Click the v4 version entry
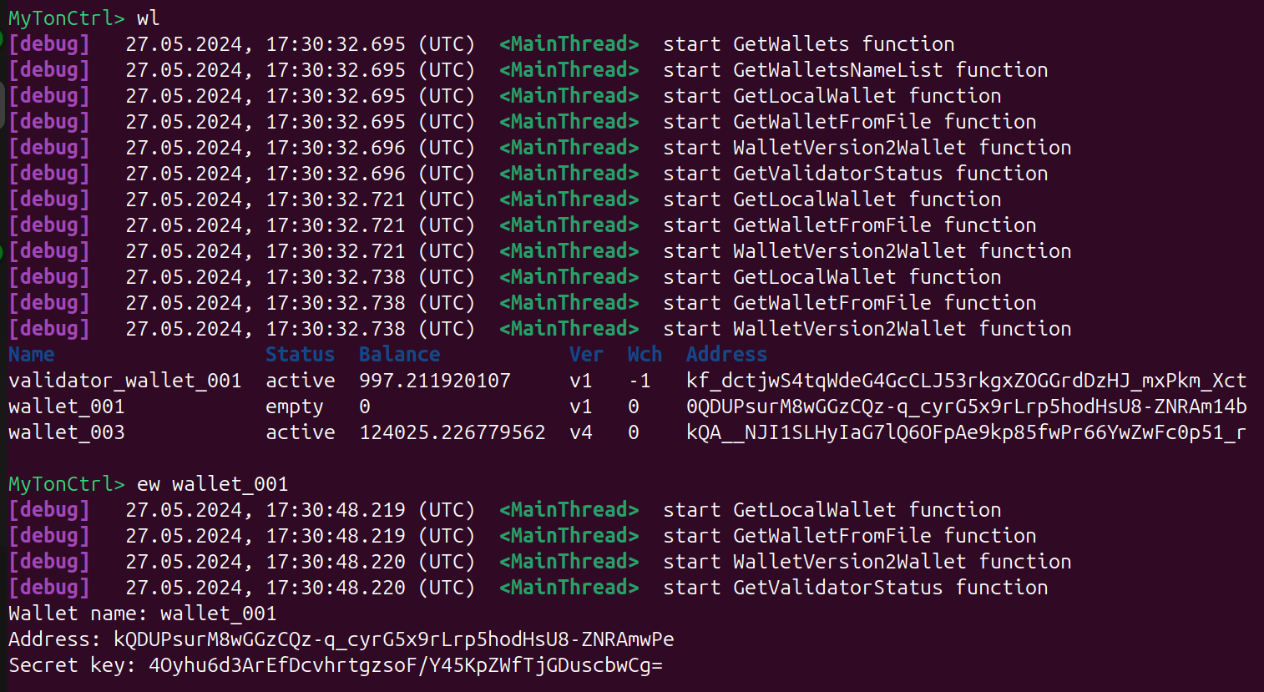This screenshot has height=692, width=1264. tap(580, 432)
